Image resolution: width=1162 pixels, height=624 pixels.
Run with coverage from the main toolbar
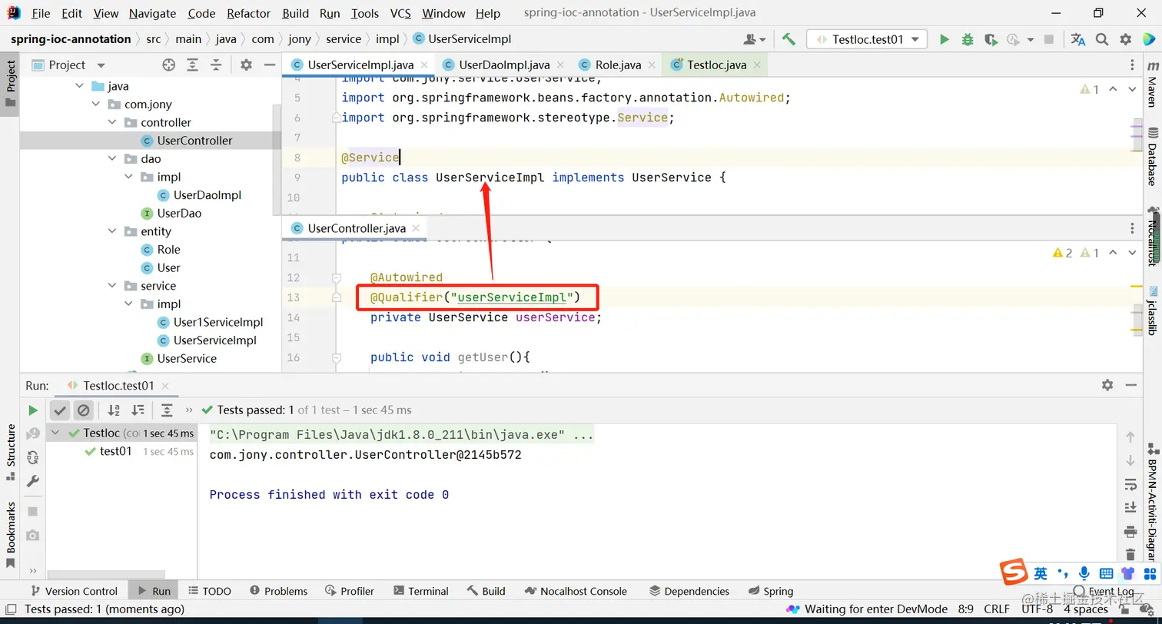991,39
